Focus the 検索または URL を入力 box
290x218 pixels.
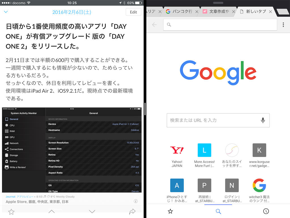pos(218,120)
